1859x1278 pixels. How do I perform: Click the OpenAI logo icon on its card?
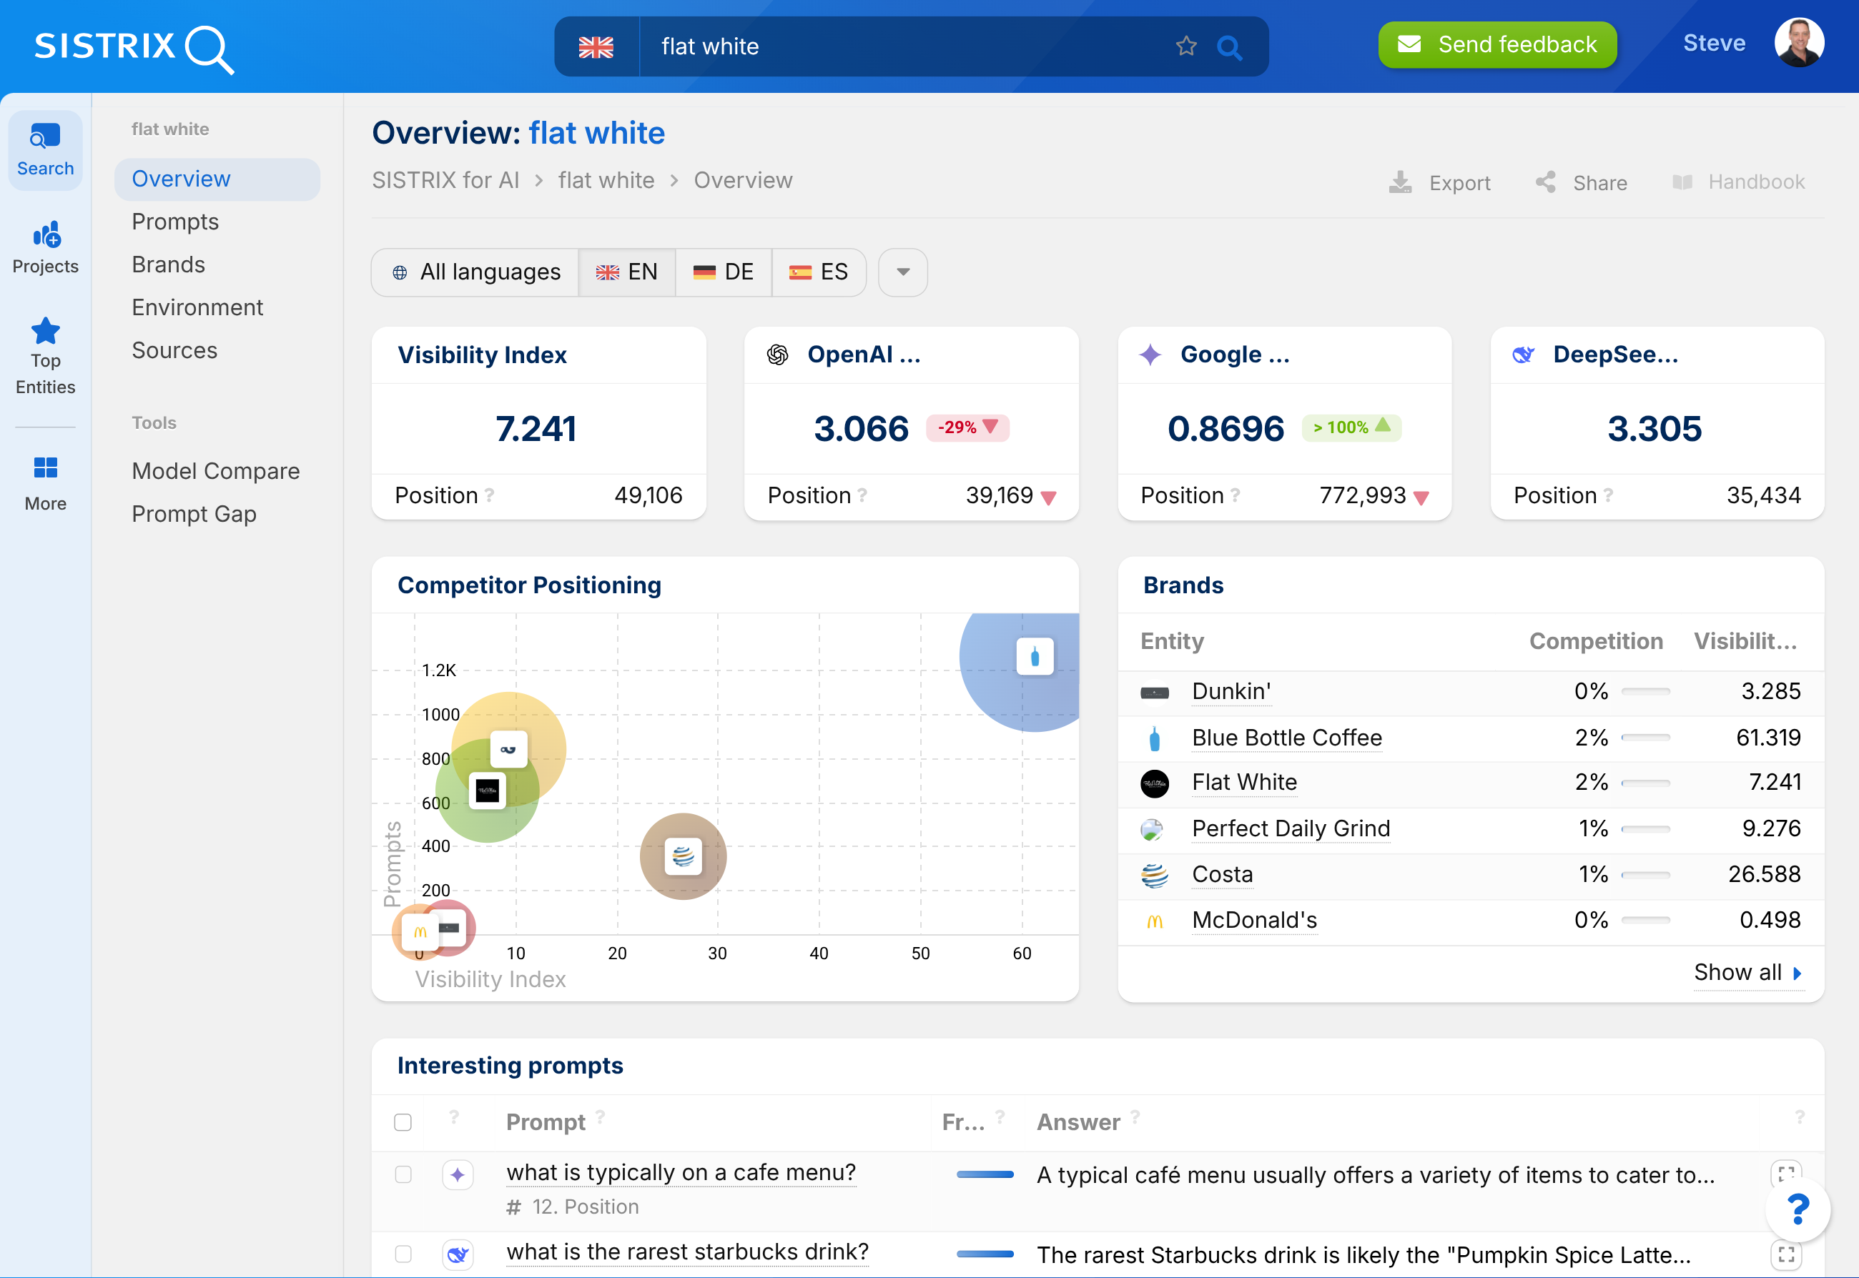(778, 354)
